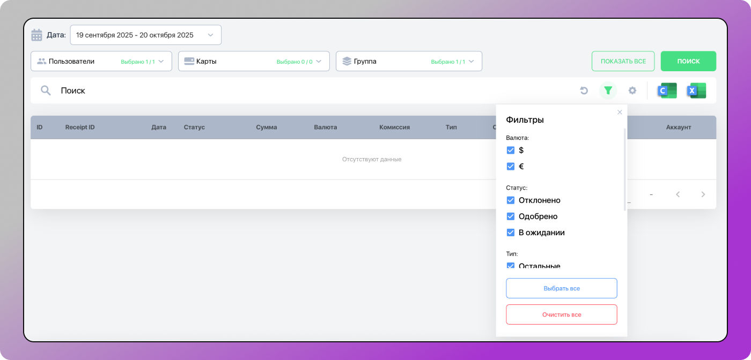Export data with the Excel icon
Screen dimensions: 751x360
point(696,91)
